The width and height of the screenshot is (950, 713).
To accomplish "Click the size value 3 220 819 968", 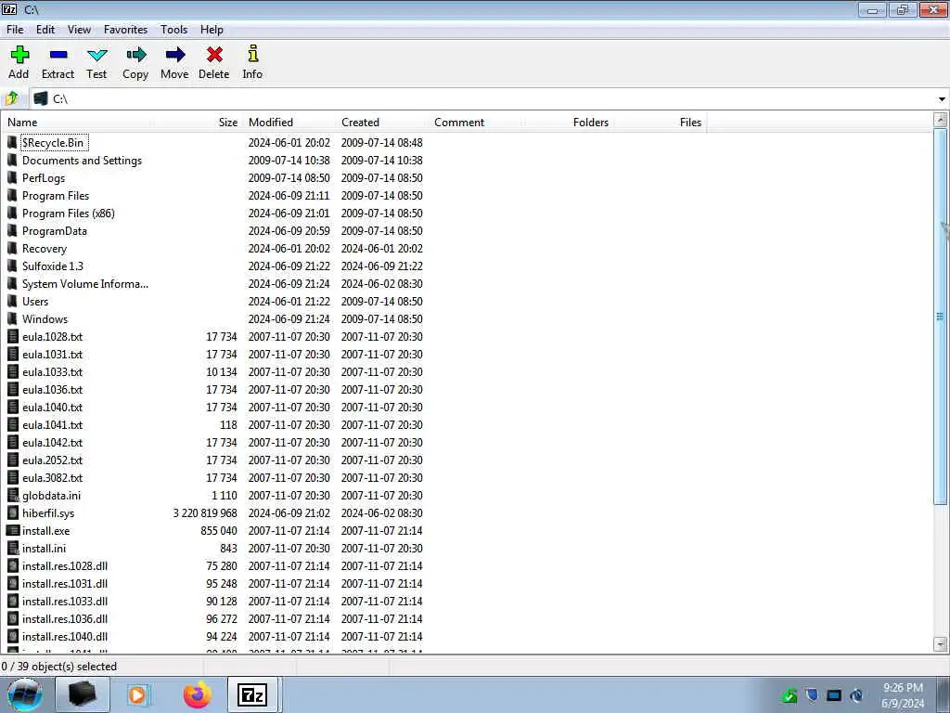I will click(205, 512).
